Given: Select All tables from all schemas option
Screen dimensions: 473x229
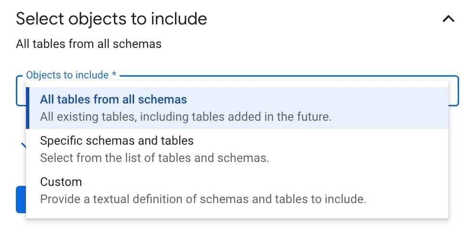Looking at the screenshot, I should pos(113,100).
